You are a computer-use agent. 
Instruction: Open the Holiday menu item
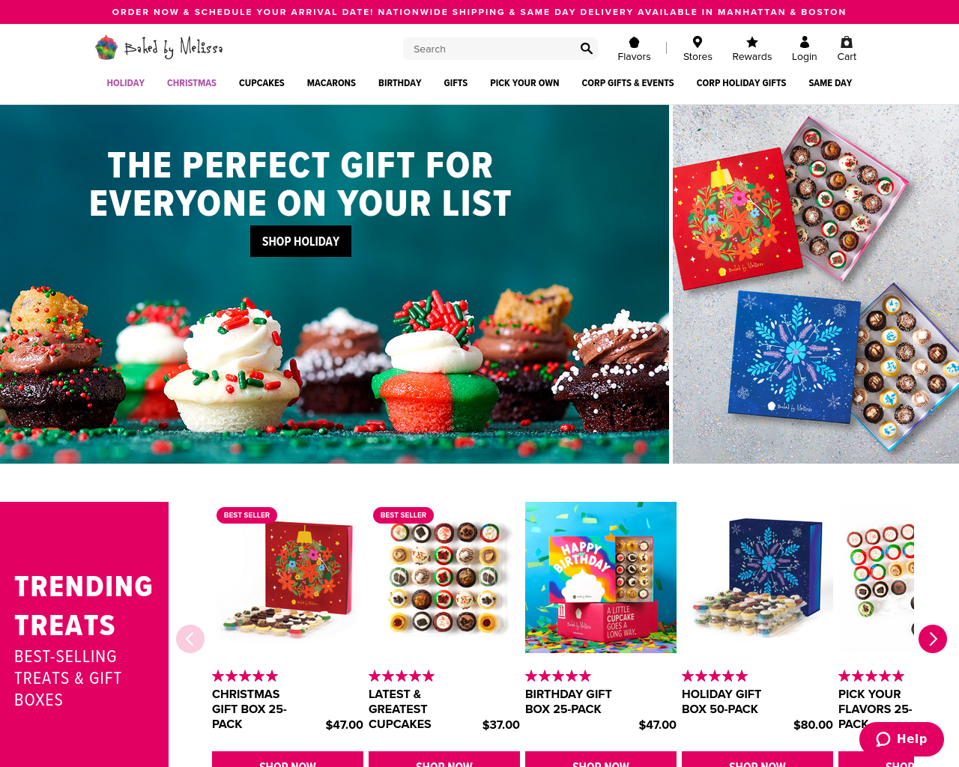[x=125, y=83]
